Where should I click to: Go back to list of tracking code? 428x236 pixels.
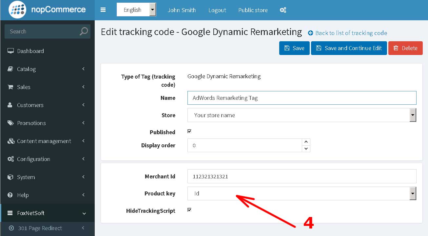click(351, 33)
